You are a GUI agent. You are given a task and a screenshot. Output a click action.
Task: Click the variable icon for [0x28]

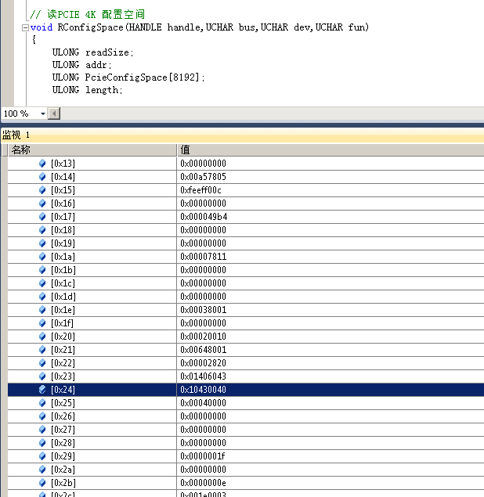(42, 443)
